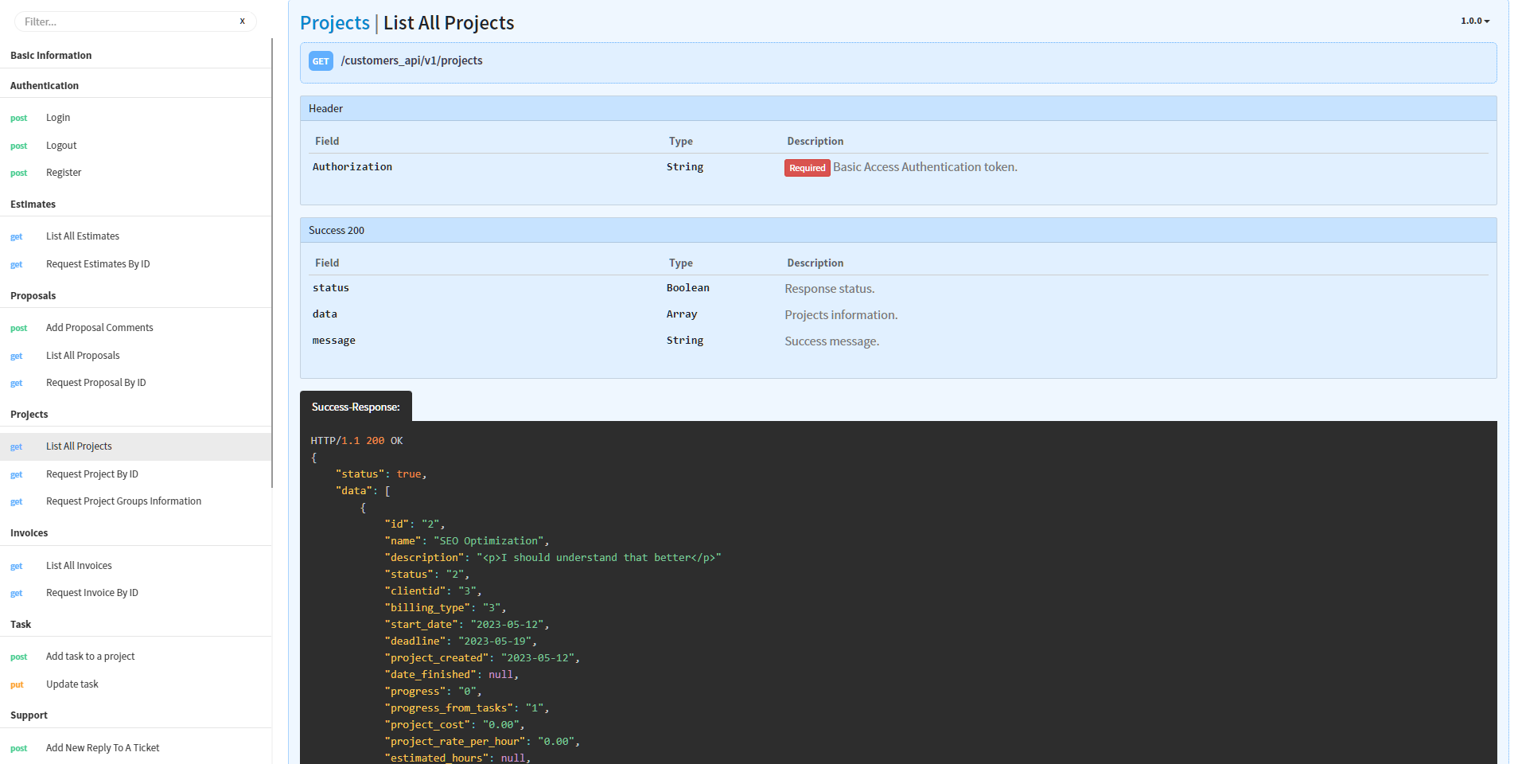Viewport: 1518px width, 764px height.
Task: Select the Logout endpoint in sidebar
Action: tap(61, 146)
